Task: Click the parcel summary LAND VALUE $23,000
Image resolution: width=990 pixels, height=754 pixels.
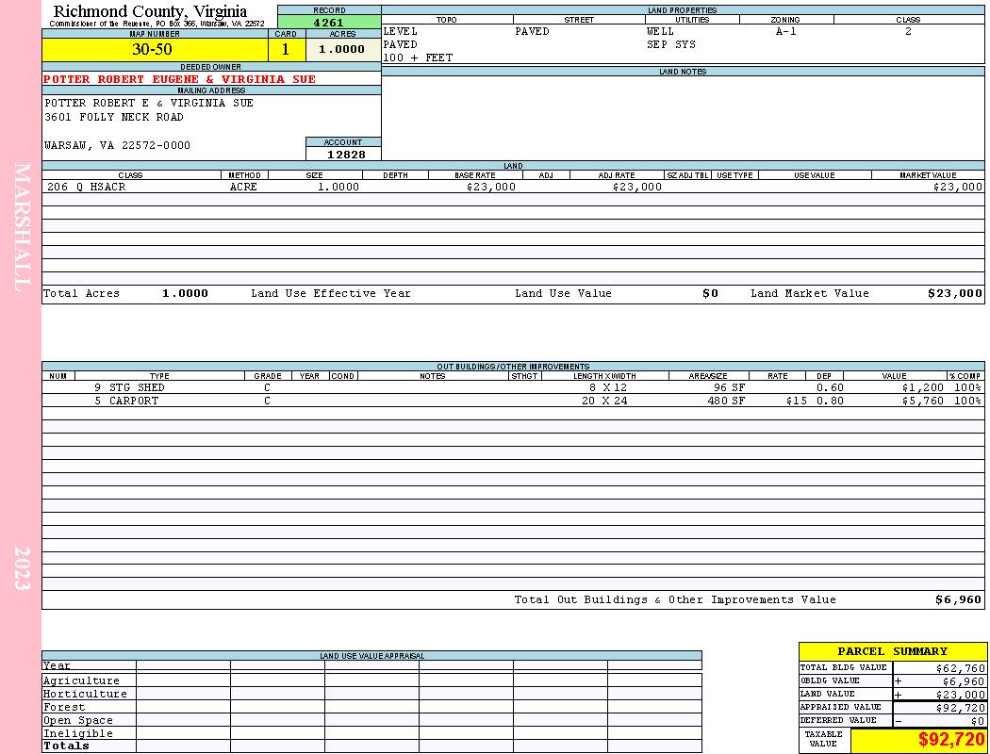Action: pos(961,694)
